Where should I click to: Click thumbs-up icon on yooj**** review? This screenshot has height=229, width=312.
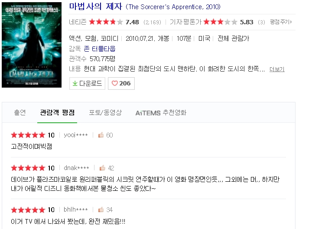point(101,135)
